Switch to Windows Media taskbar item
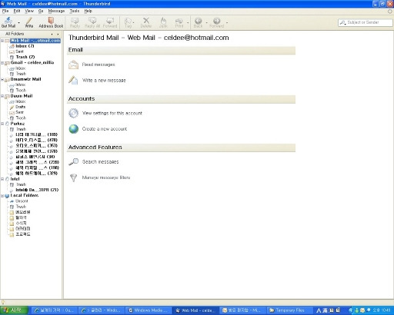Image resolution: width=394 pixels, height=315 pixels. [x=149, y=310]
